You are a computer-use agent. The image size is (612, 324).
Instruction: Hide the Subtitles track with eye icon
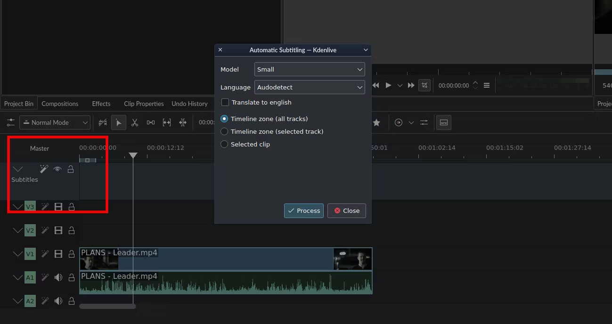(57, 169)
